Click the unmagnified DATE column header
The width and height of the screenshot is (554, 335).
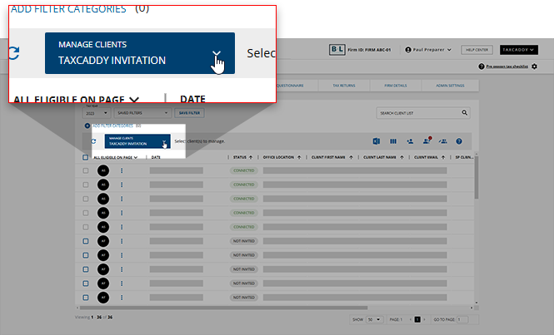point(156,157)
